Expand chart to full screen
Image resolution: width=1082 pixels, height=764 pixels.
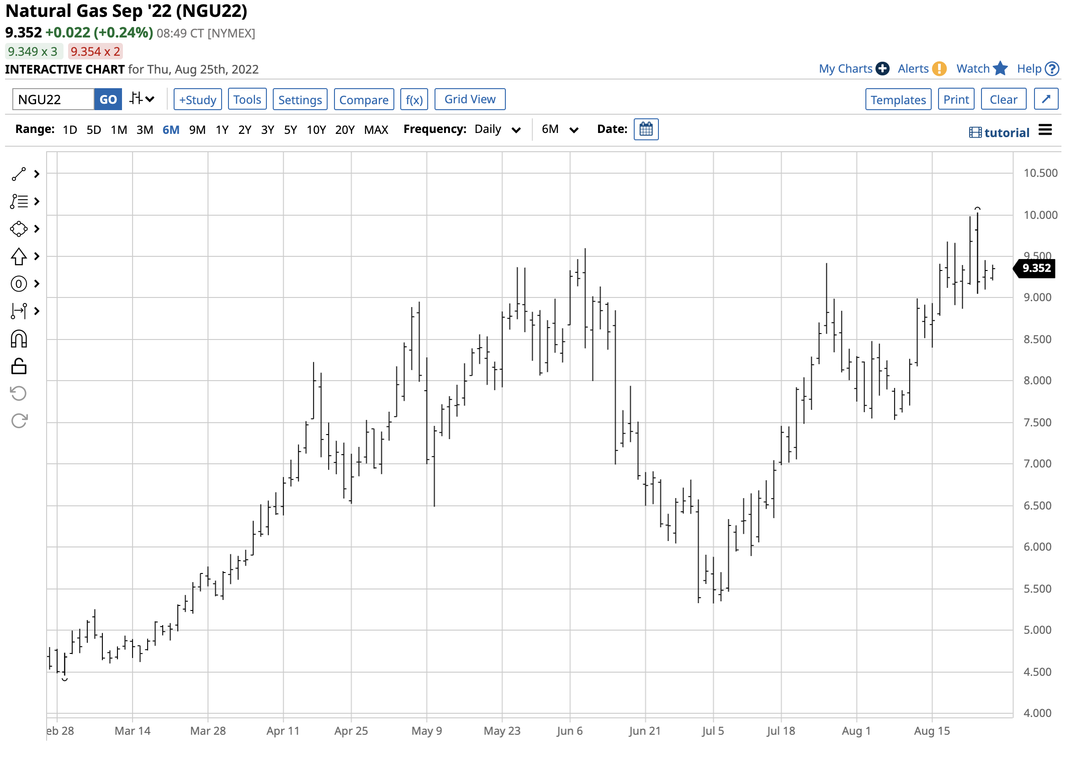1046,100
